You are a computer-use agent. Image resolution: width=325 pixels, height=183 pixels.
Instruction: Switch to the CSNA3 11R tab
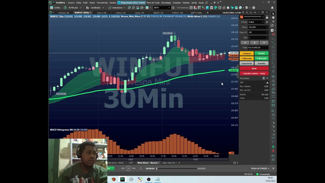pyautogui.click(x=121, y=13)
